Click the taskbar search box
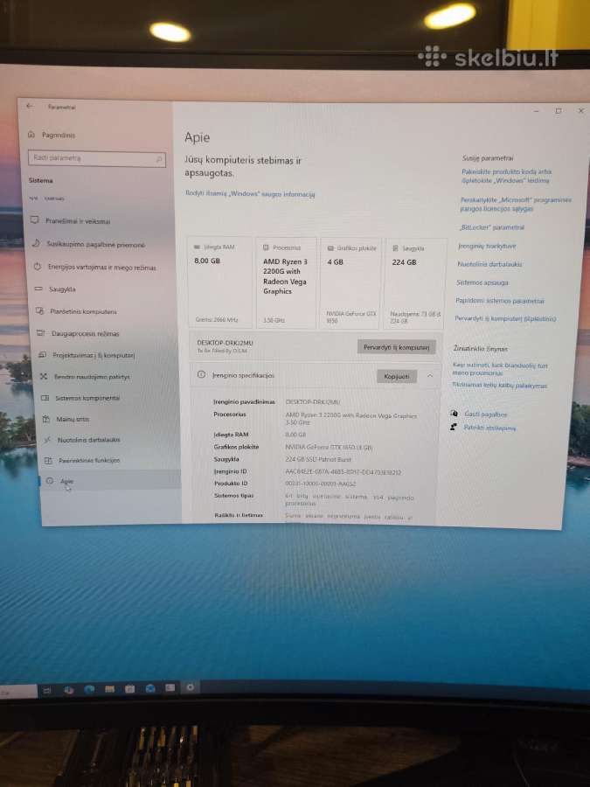590x787 pixels. coord(18,693)
